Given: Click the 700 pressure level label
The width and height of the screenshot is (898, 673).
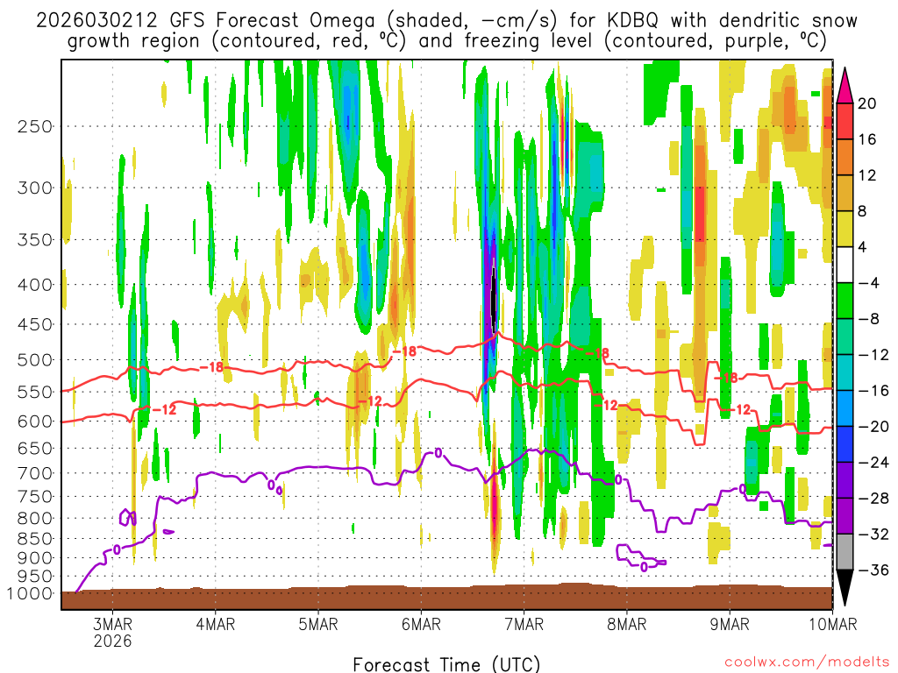Looking at the screenshot, I should pos(35,473).
